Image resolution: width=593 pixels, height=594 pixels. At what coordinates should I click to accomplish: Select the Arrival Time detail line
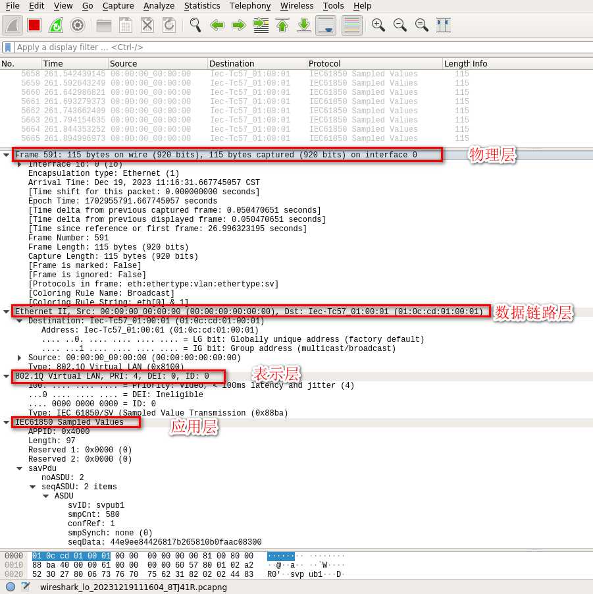(x=144, y=182)
